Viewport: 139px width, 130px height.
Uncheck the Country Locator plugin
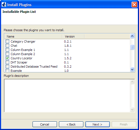point(7,58)
